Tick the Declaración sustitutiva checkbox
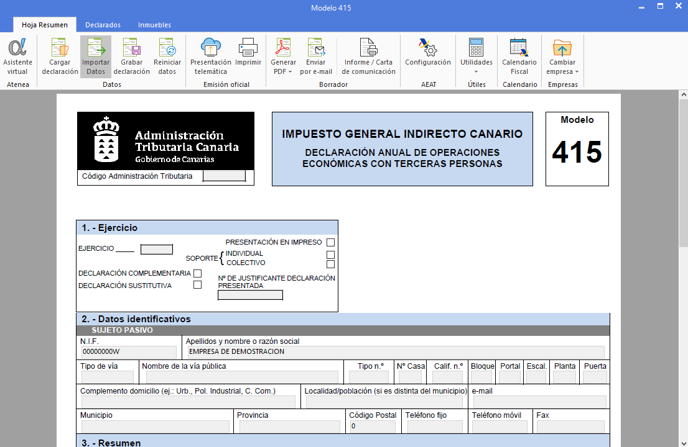 point(198,286)
